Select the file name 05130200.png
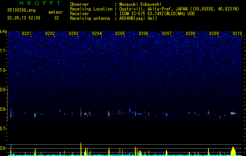The width and height of the screenshot is (246, 156). [22, 11]
